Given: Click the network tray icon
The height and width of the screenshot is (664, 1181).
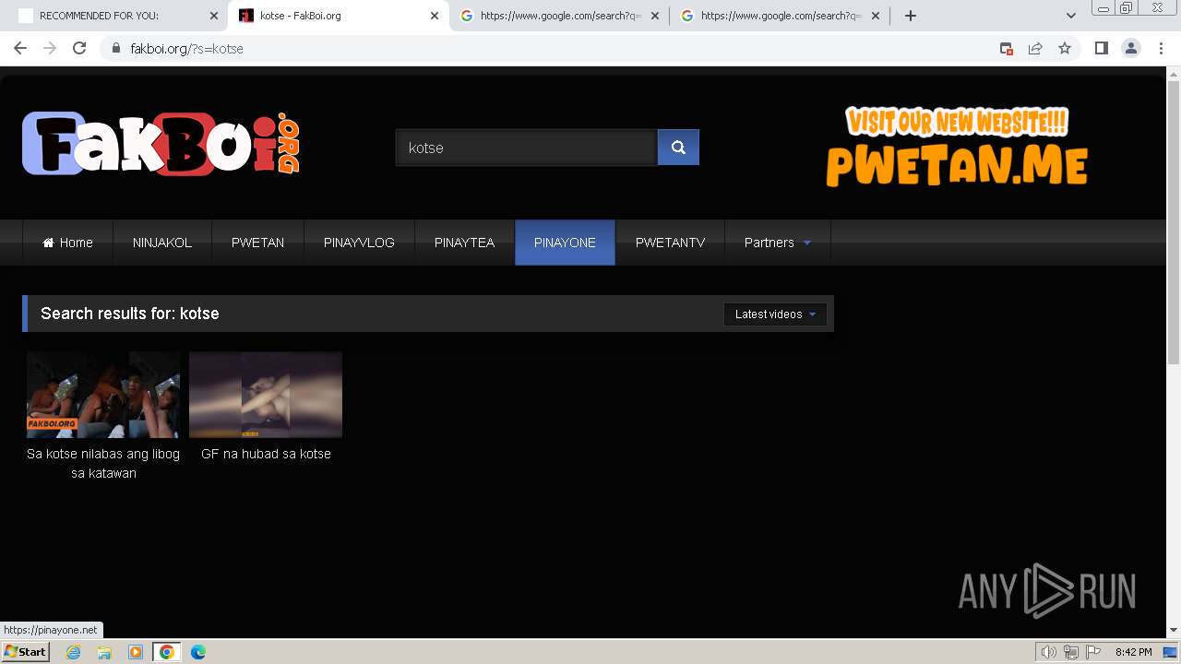Looking at the screenshot, I should click(x=1070, y=652).
